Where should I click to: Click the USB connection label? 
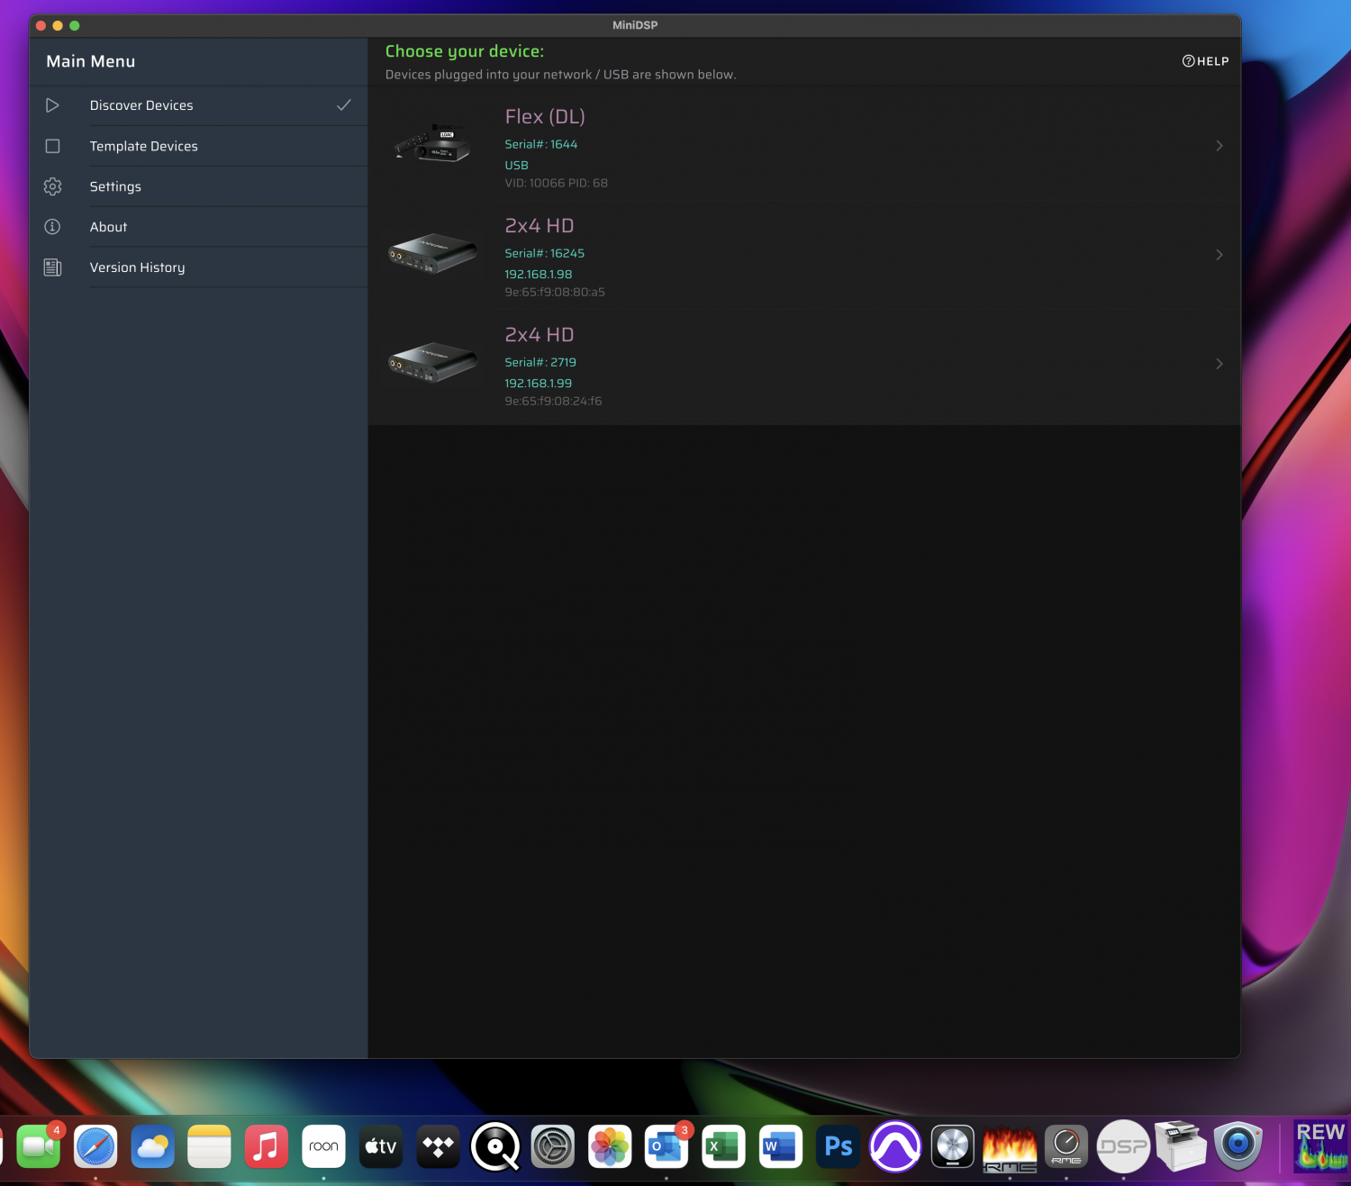pos(516,166)
